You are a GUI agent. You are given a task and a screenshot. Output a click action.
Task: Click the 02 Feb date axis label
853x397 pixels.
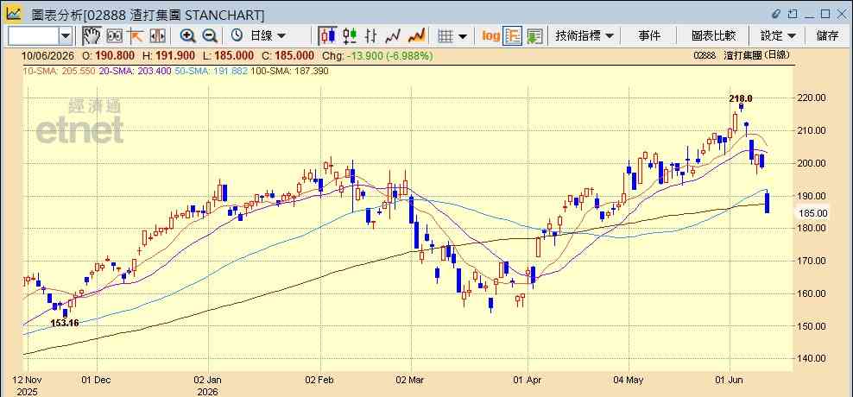click(319, 380)
